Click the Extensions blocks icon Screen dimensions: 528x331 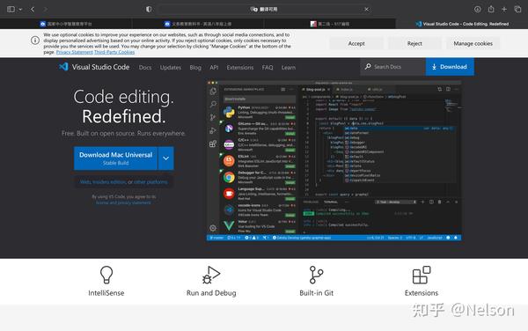pyautogui.click(x=422, y=275)
